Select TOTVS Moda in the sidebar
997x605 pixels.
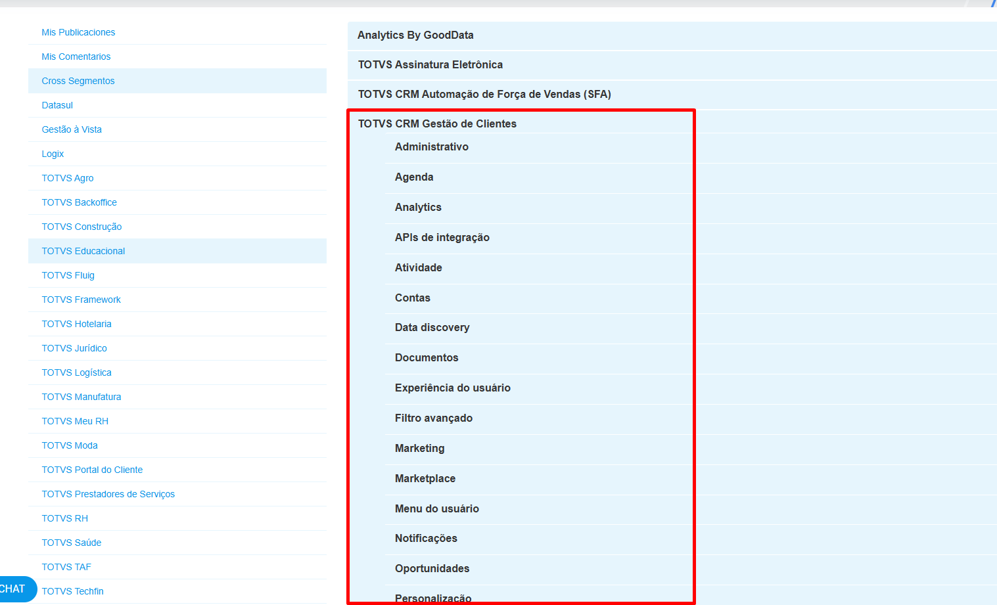[70, 445]
